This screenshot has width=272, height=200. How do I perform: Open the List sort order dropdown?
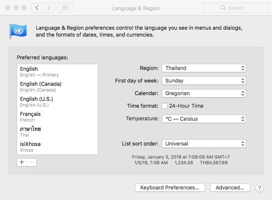pyautogui.click(x=204, y=143)
